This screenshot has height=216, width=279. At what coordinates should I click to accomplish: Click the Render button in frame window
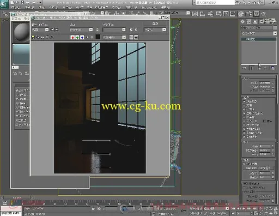[155, 23]
